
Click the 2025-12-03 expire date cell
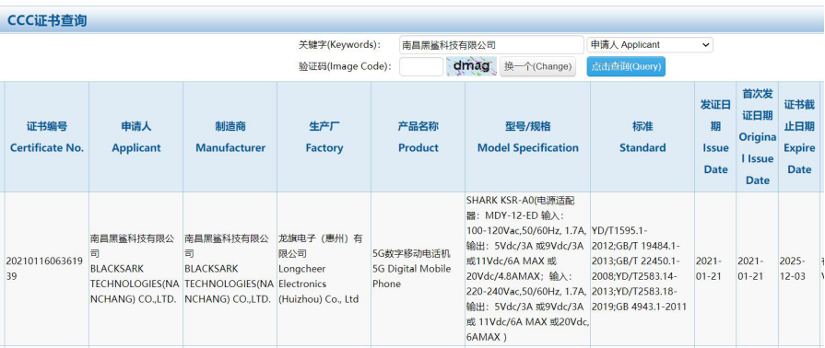[799, 269]
